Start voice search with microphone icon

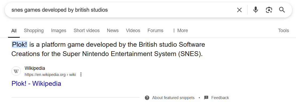coord(256,10)
